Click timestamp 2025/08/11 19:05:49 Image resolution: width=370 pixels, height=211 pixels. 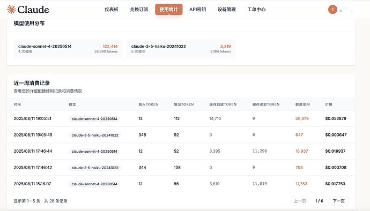[x=33, y=135]
